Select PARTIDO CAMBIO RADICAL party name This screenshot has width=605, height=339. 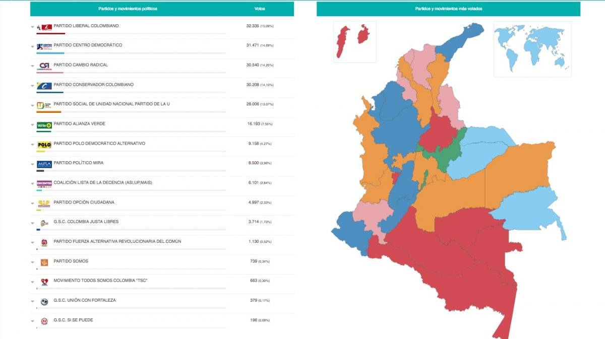81,65
